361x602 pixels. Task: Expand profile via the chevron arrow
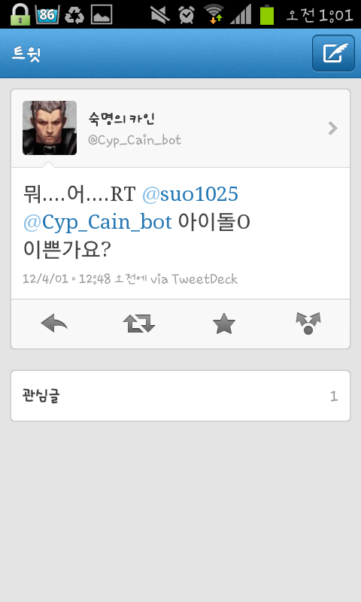click(332, 128)
